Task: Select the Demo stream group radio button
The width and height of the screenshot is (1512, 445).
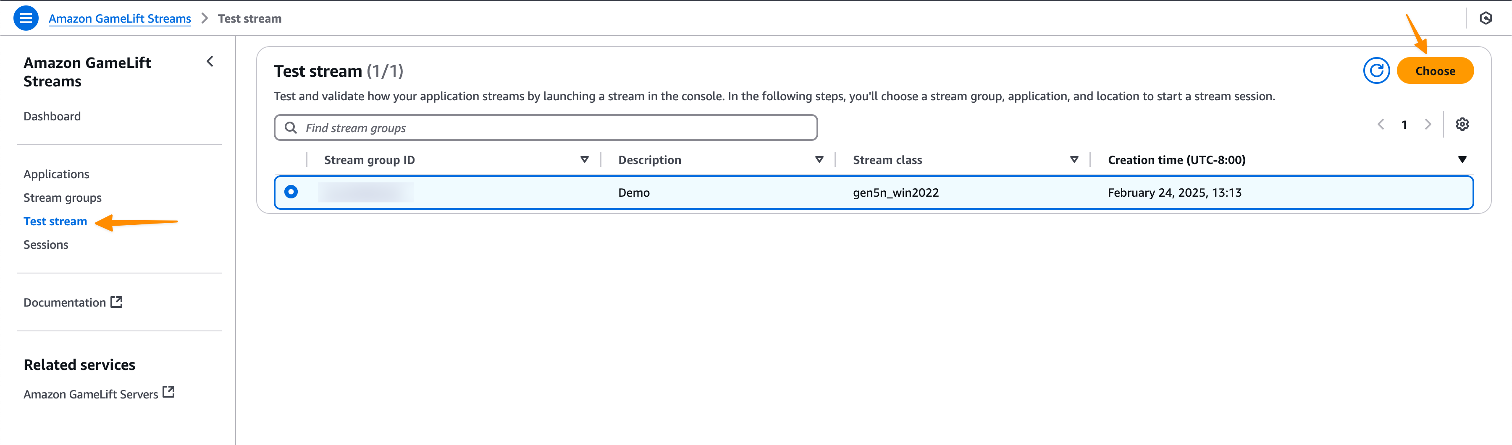Action: tap(291, 192)
